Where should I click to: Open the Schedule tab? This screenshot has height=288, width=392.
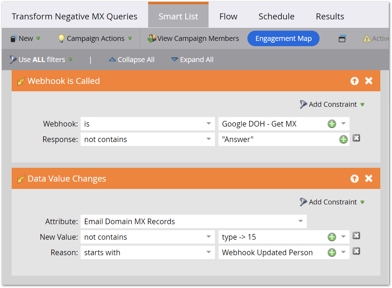tap(276, 17)
